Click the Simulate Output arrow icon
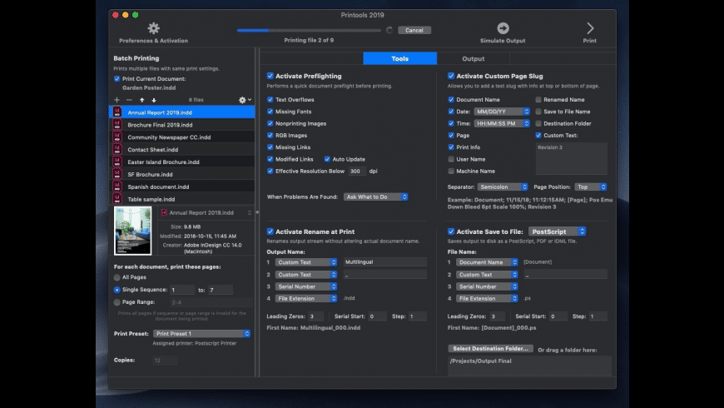The height and width of the screenshot is (408, 724). point(503,28)
